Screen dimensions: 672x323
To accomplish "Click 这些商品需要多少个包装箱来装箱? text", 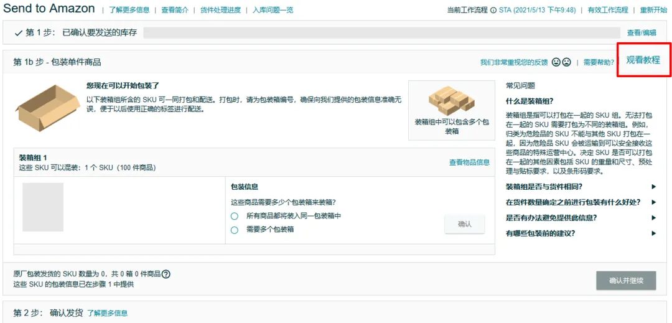I will click(283, 202).
